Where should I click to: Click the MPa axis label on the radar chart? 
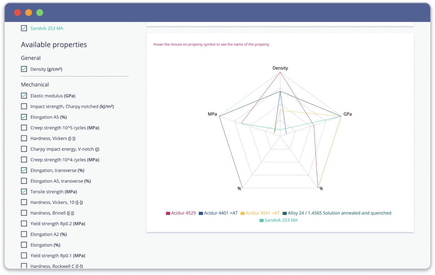[213, 114]
